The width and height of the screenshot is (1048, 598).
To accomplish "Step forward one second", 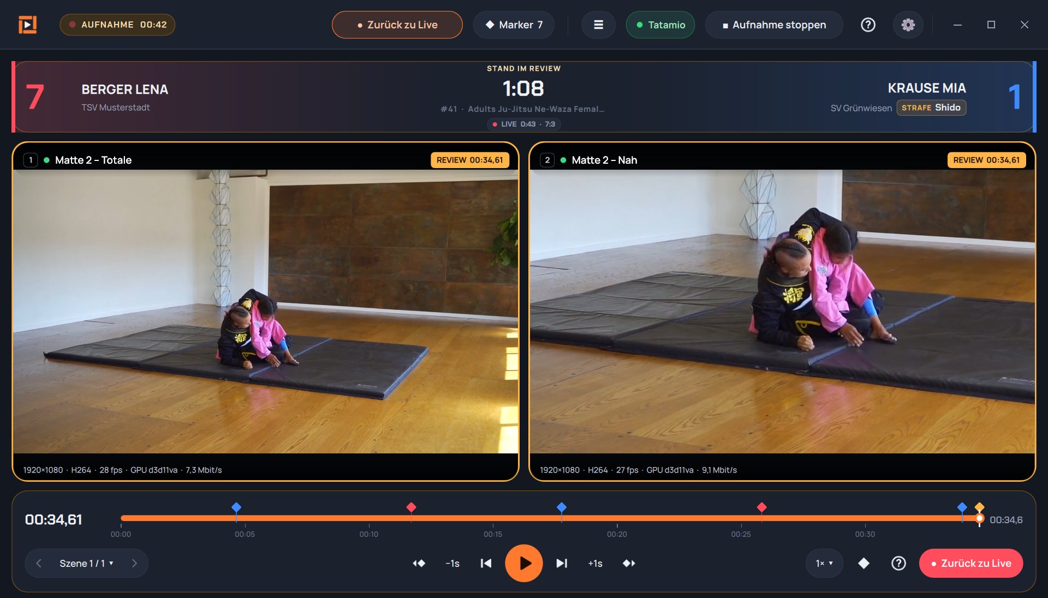I will pyautogui.click(x=595, y=563).
